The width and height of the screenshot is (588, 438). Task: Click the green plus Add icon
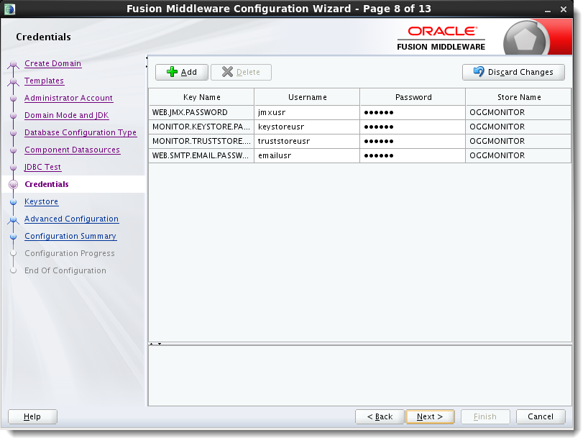coord(172,72)
